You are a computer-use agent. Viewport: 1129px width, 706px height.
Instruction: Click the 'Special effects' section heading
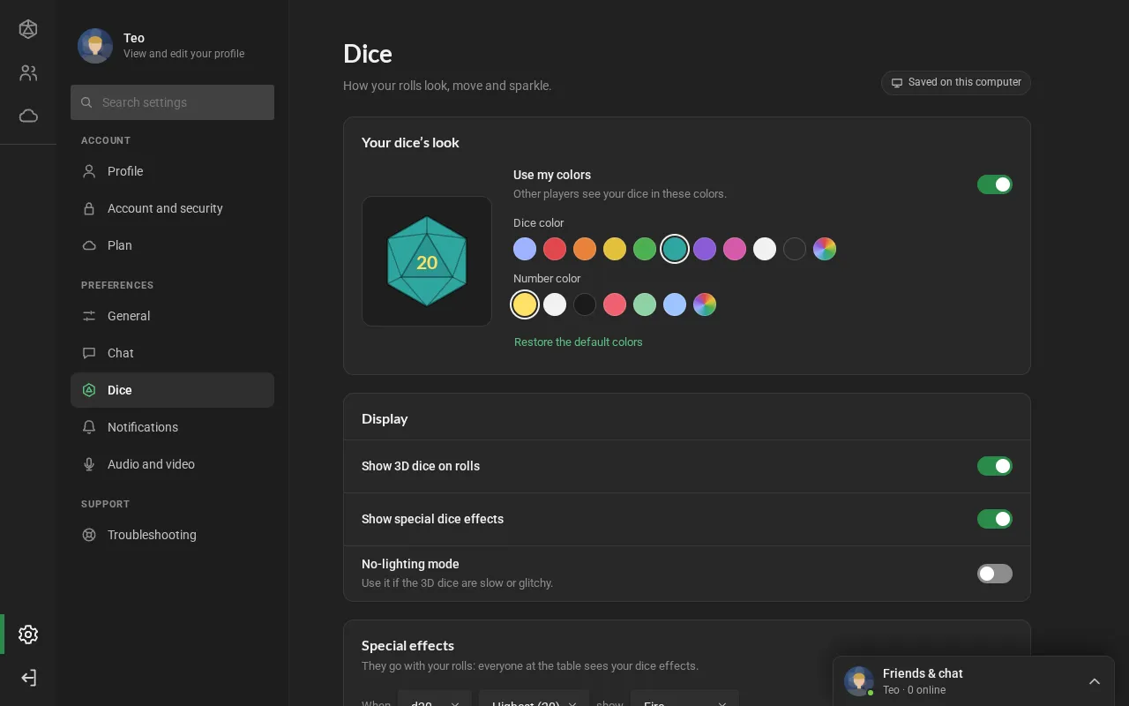pyautogui.click(x=407, y=646)
